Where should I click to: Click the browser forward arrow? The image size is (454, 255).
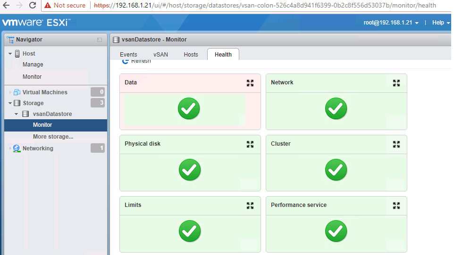click(x=19, y=5)
